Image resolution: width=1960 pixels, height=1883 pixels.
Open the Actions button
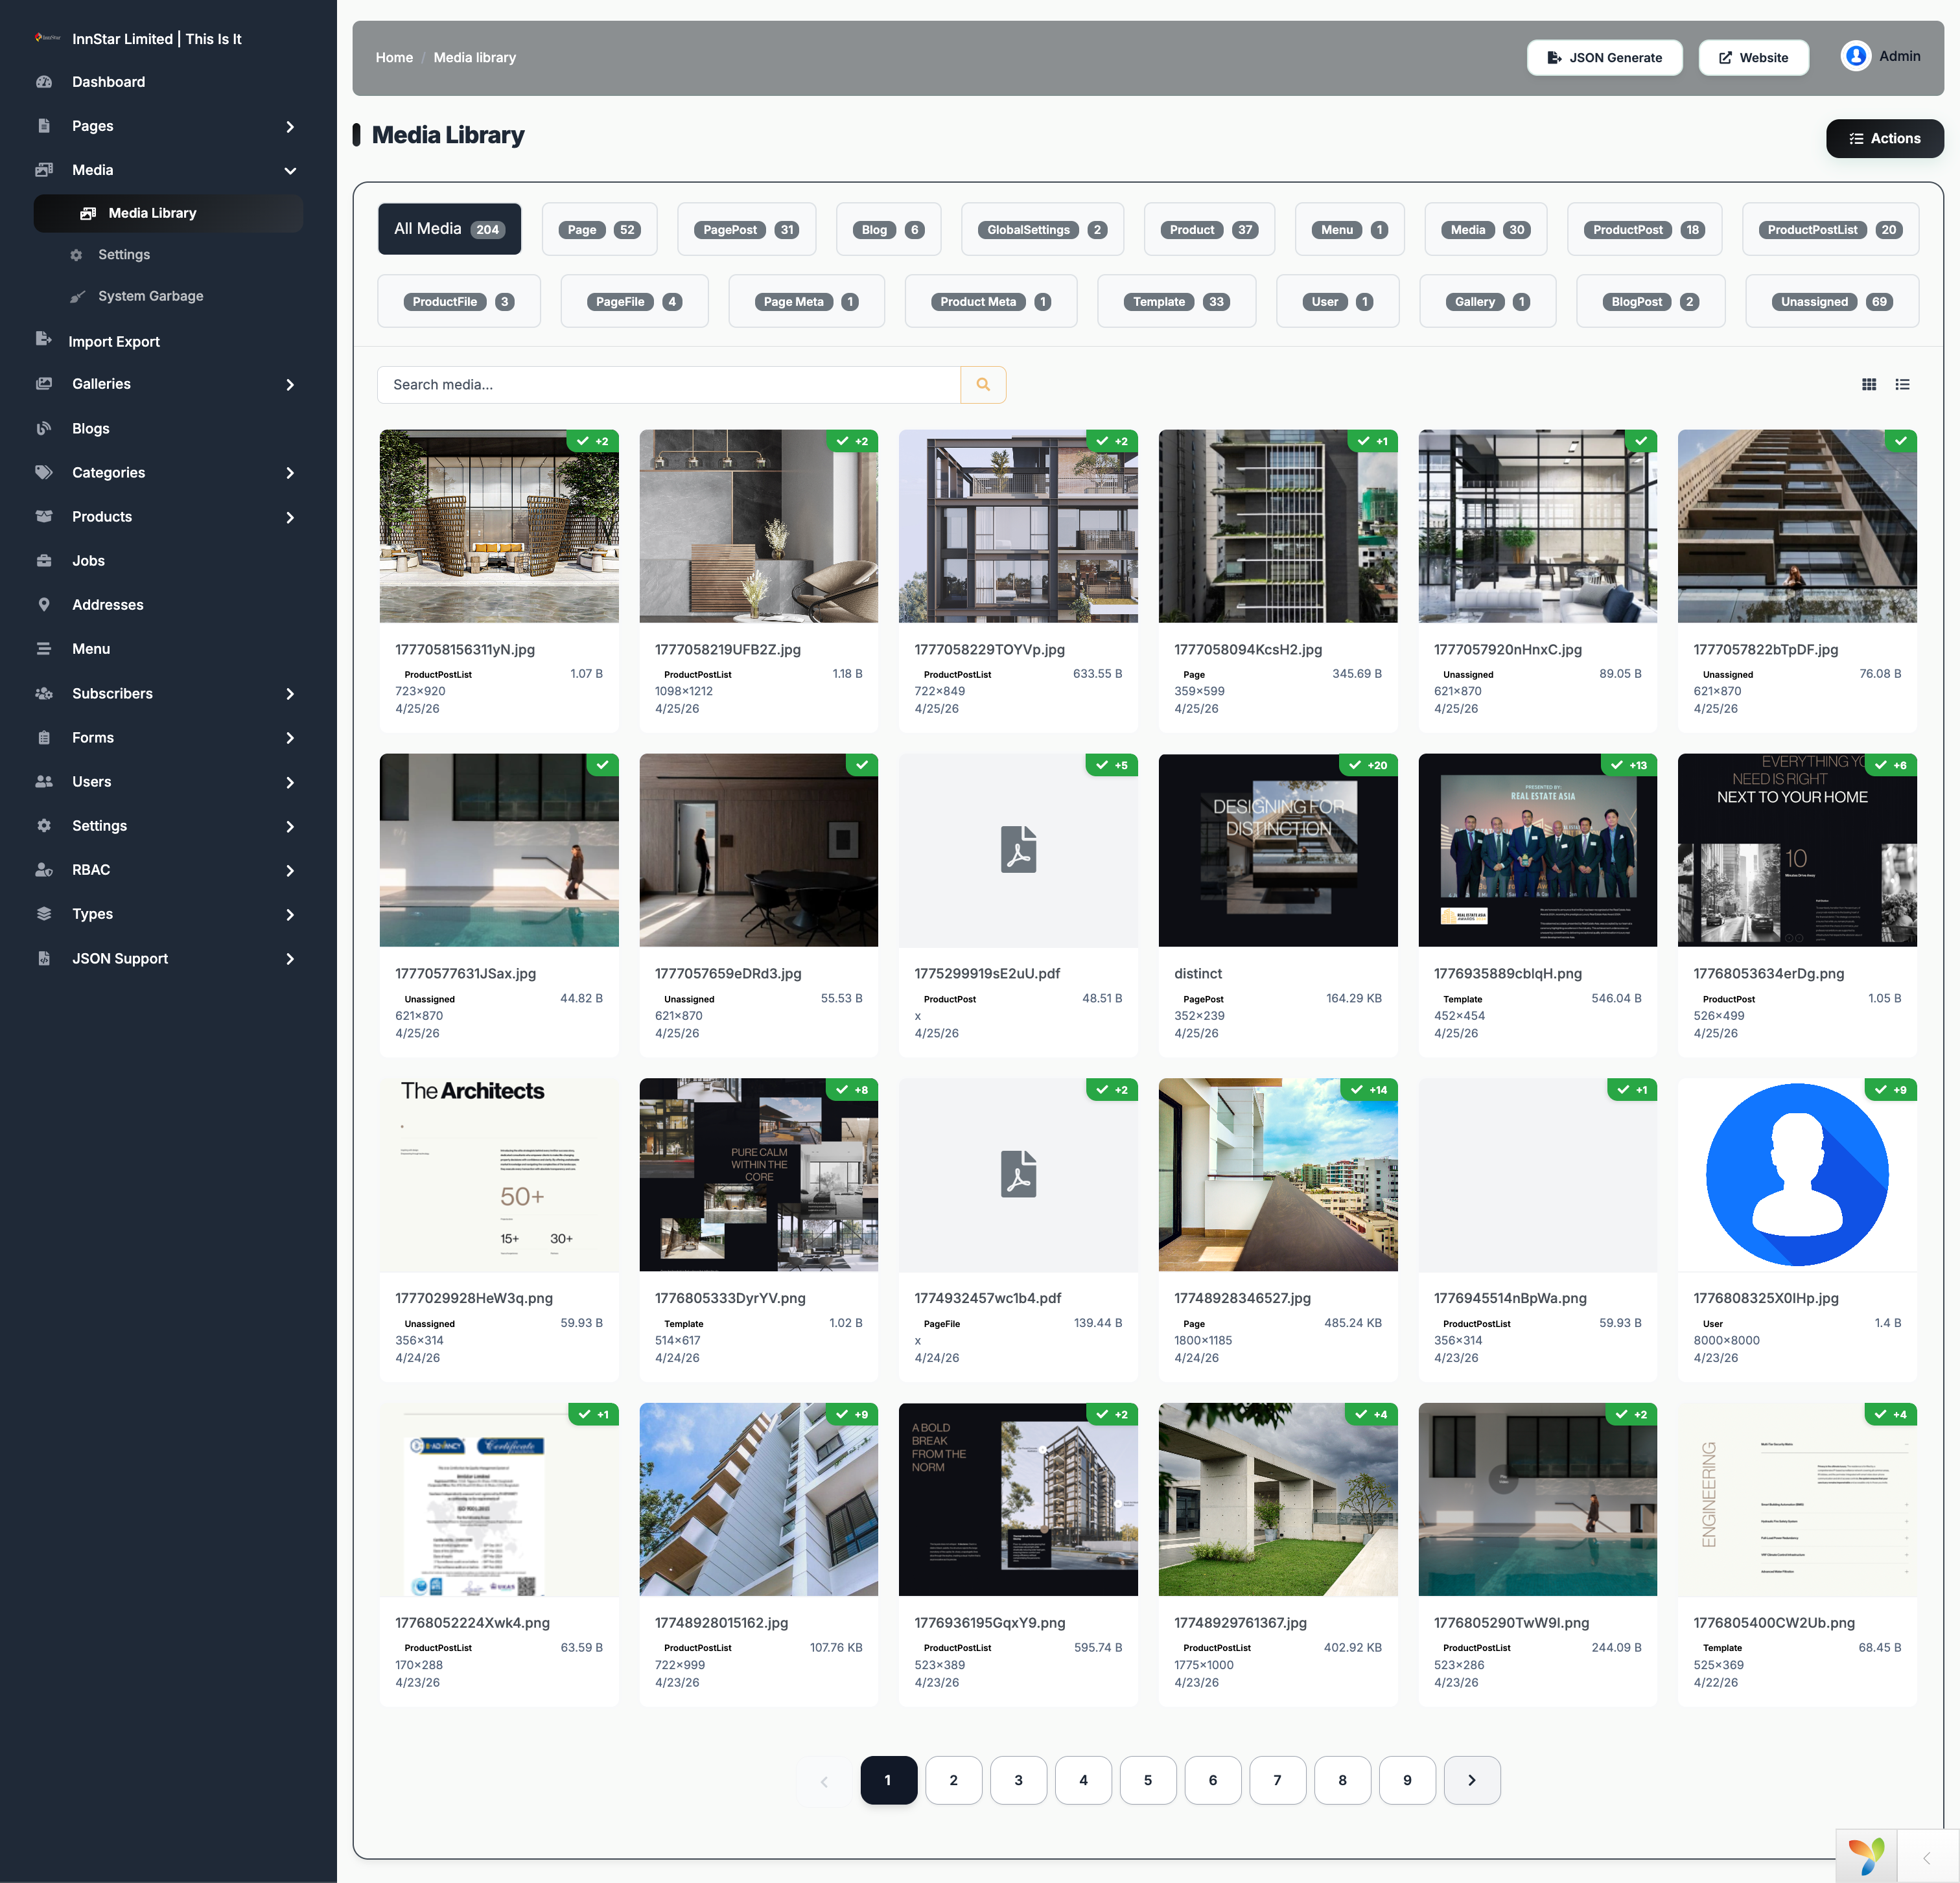click(1884, 139)
